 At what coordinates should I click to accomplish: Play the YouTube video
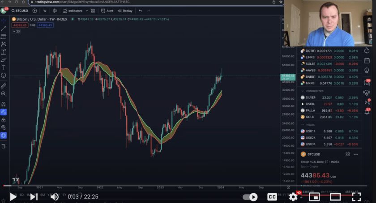click(13, 197)
